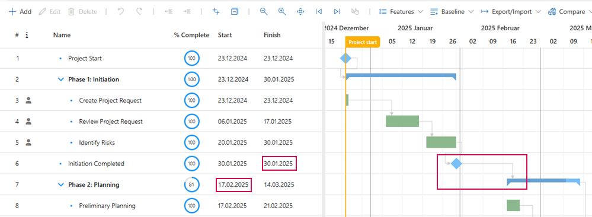Click Finish date 17.01.2025
Screen dimensions: 592x217
(x=277, y=122)
